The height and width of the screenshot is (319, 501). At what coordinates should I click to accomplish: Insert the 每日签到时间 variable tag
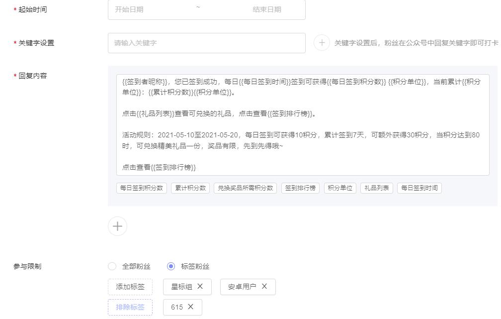point(419,188)
